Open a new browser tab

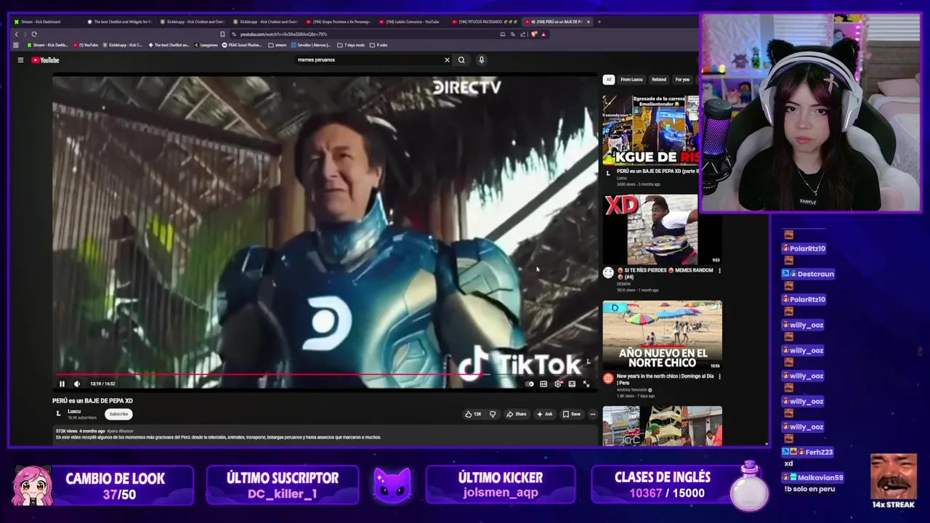[x=599, y=22]
